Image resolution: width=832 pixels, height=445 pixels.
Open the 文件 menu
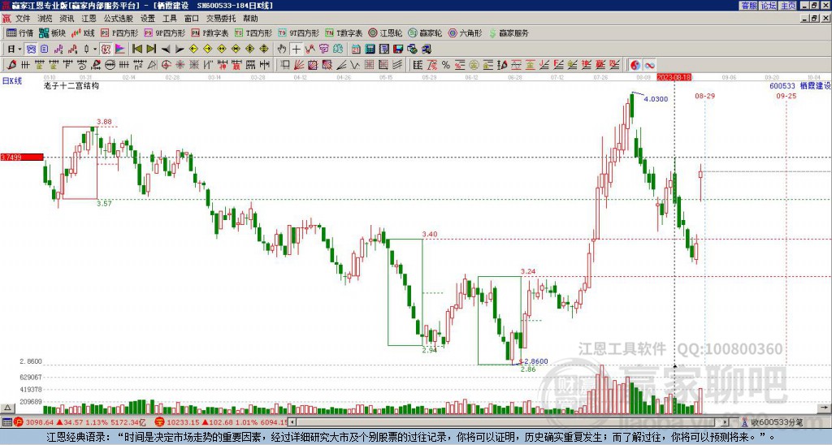pos(23,19)
